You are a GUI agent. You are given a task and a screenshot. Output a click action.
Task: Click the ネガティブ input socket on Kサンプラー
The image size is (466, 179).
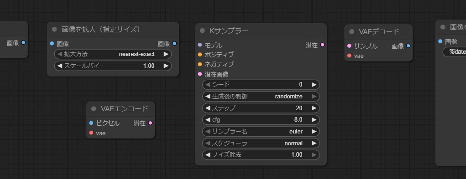(x=200, y=64)
